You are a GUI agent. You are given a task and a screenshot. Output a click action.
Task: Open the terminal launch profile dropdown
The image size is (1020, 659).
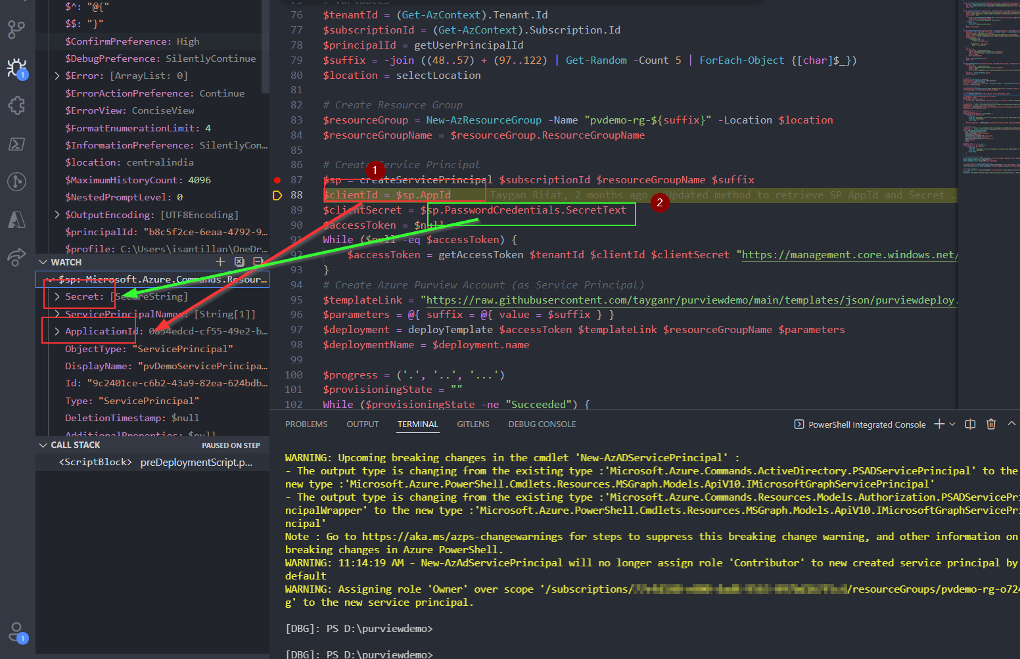(952, 424)
